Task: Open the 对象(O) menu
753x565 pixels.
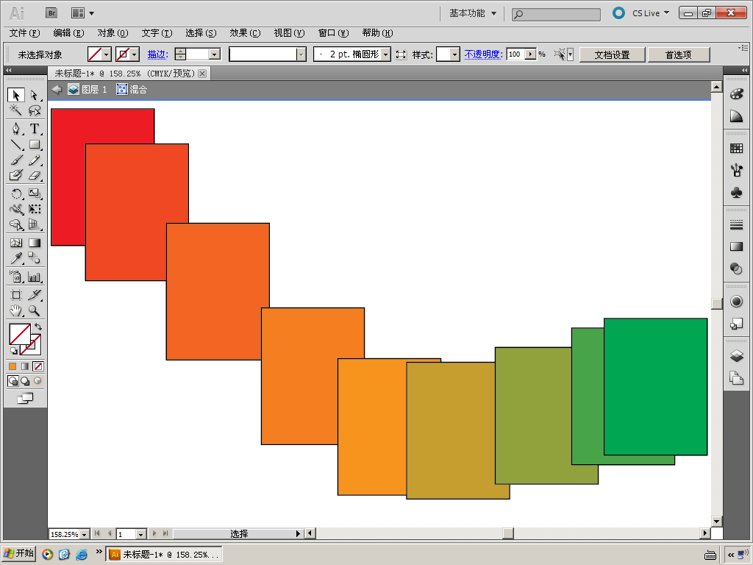Action: [x=113, y=33]
